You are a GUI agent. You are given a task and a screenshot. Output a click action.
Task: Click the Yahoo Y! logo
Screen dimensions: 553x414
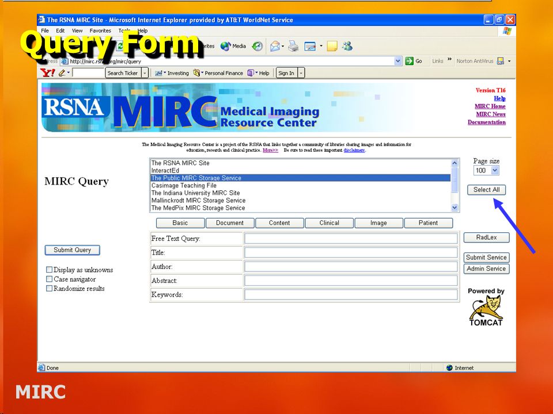[x=48, y=73]
